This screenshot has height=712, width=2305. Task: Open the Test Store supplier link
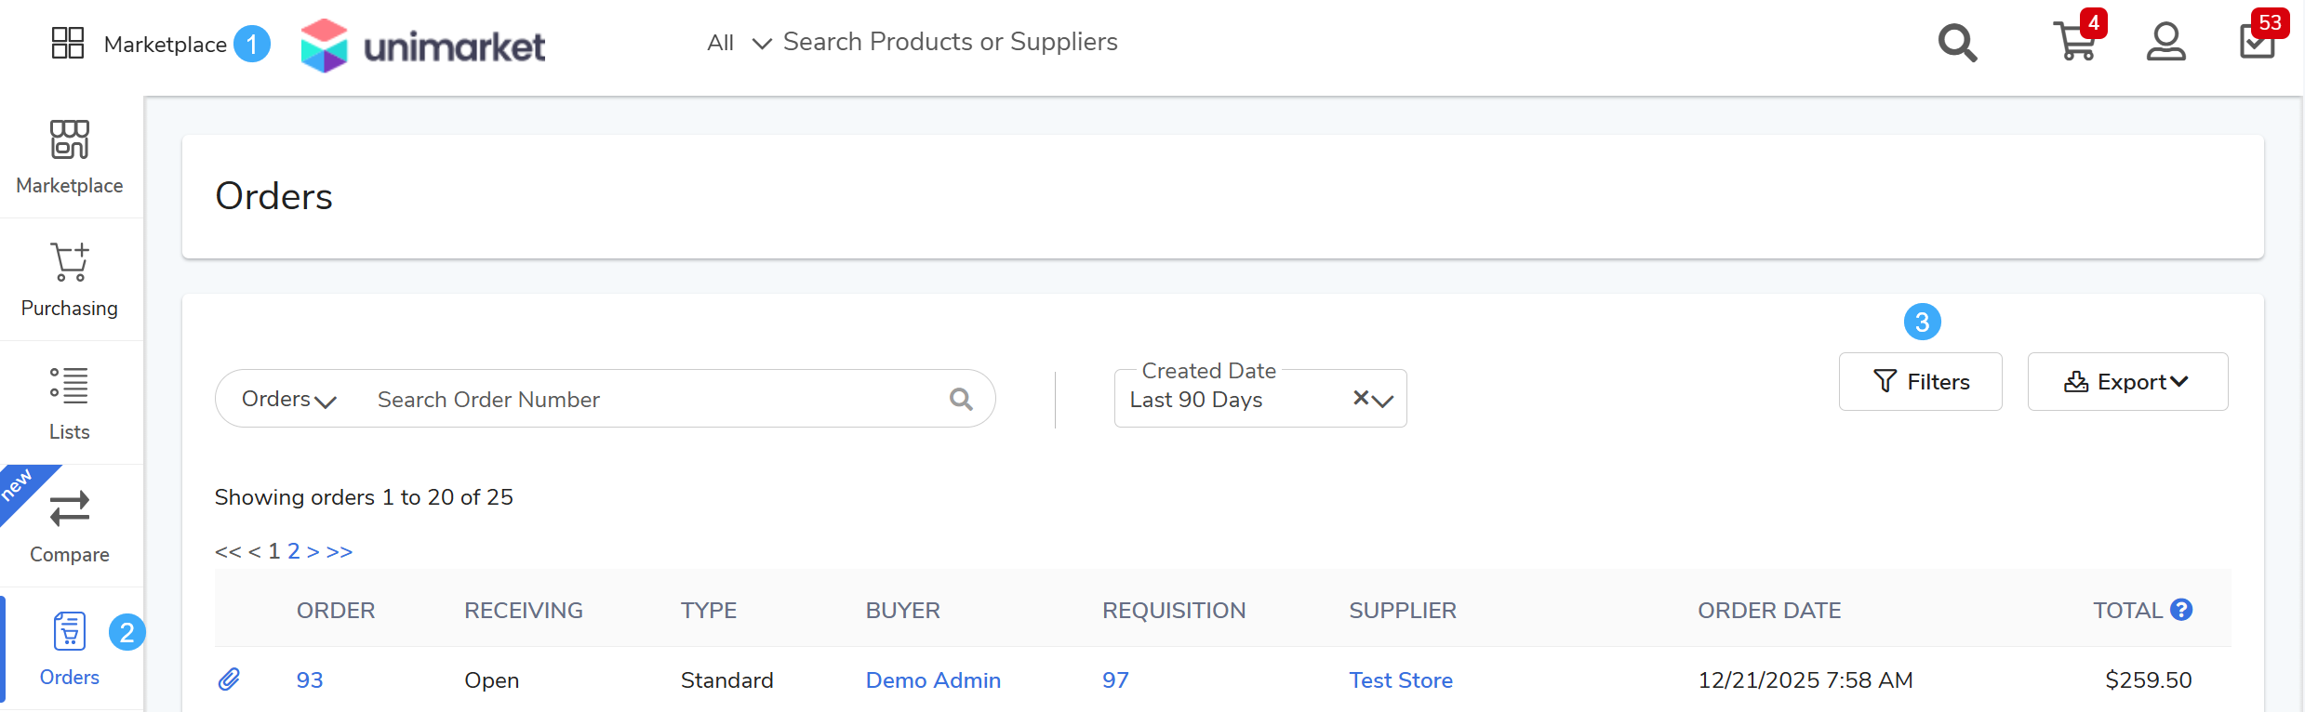[1400, 680]
